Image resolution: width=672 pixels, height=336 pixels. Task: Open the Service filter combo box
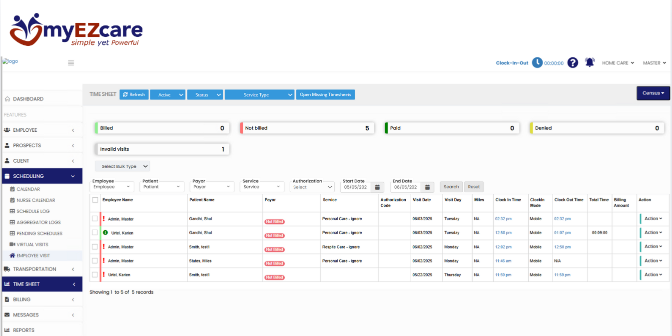(262, 187)
